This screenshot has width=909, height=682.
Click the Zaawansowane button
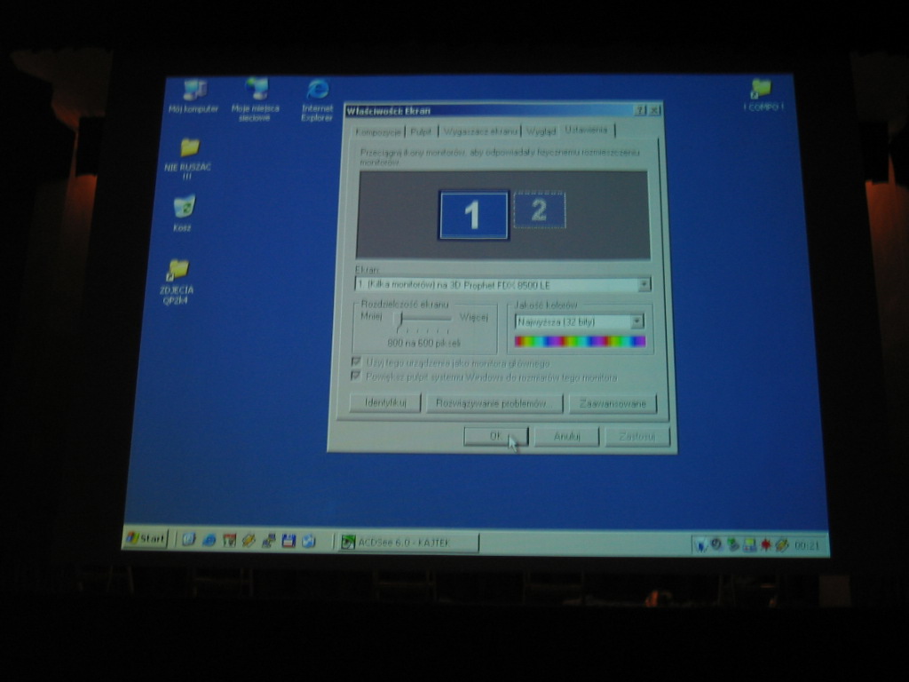[x=613, y=404]
